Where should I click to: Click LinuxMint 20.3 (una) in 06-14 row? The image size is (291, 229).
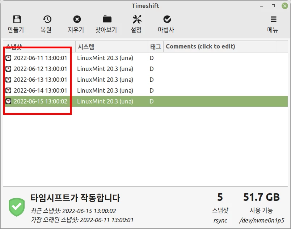(x=105, y=90)
